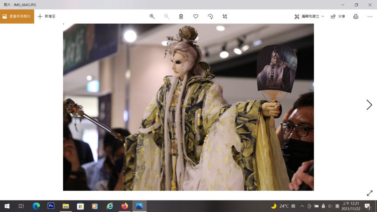Go to next photo arrow
The height and width of the screenshot is (212, 377).
coord(369,105)
